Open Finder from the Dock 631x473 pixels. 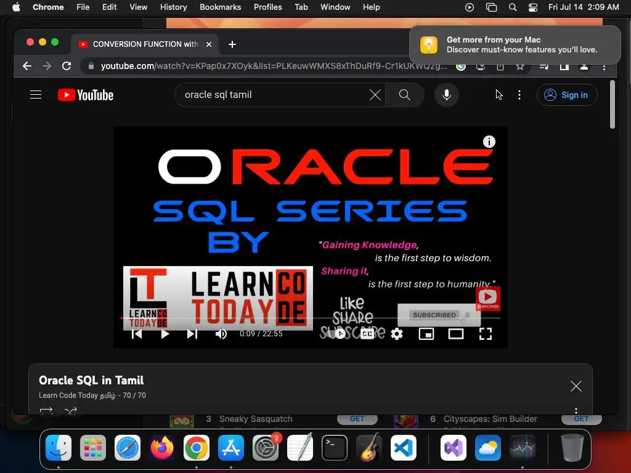59,448
